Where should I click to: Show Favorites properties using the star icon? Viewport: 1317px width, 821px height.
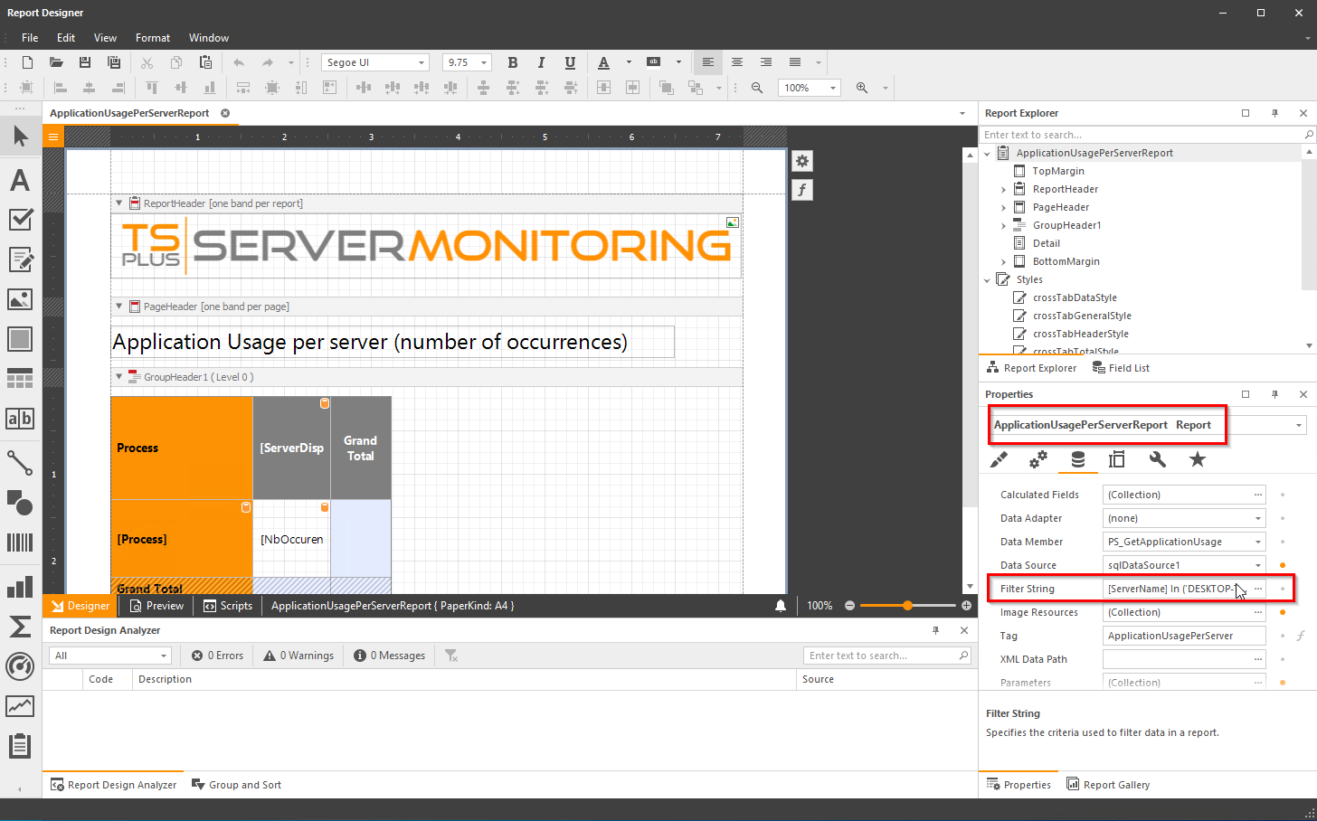[x=1198, y=459]
